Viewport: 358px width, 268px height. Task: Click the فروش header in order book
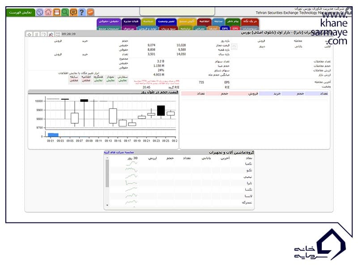pos(253,94)
